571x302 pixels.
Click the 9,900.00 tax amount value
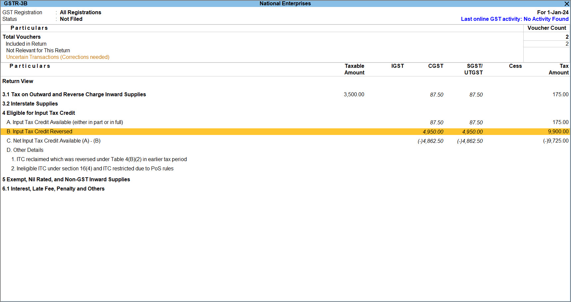point(558,131)
